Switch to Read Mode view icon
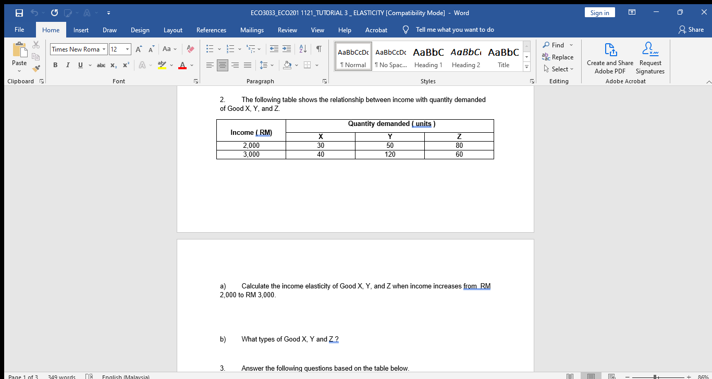712x379 pixels. [570, 376]
